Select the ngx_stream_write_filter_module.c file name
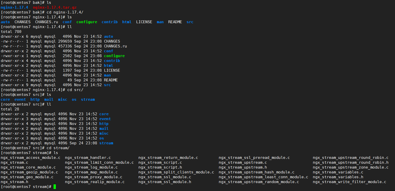This screenshot has width=395, height=191. click(349, 182)
